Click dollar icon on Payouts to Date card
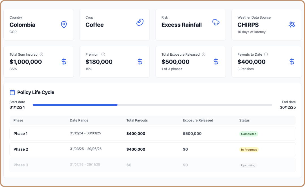This screenshot has height=187, width=305. (x=292, y=62)
